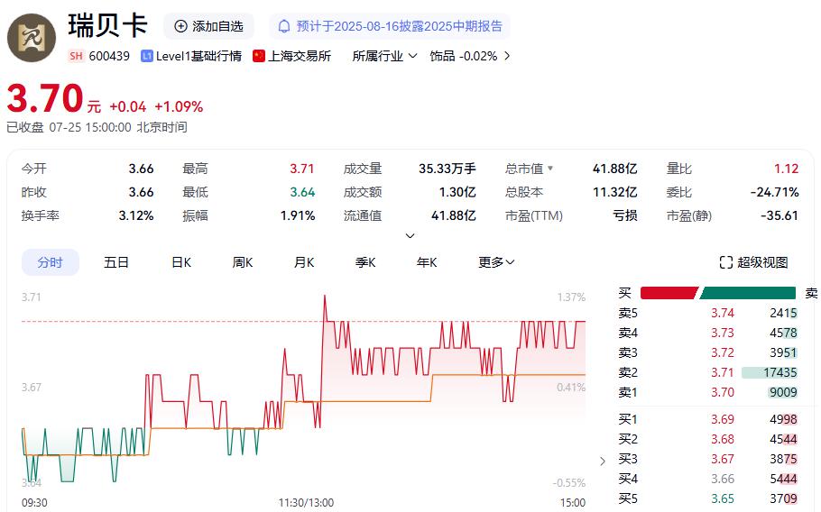The image size is (821, 512).
Task: Click the plus icon in 添加自选
Action: pyautogui.click(x=180, y=26)
